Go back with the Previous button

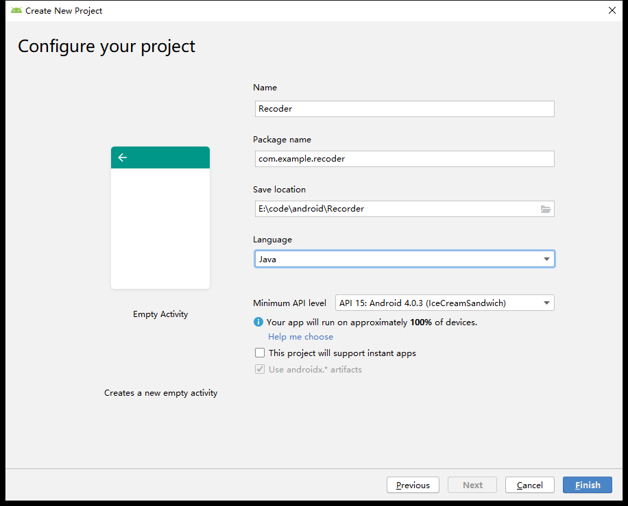pos(413,485)
